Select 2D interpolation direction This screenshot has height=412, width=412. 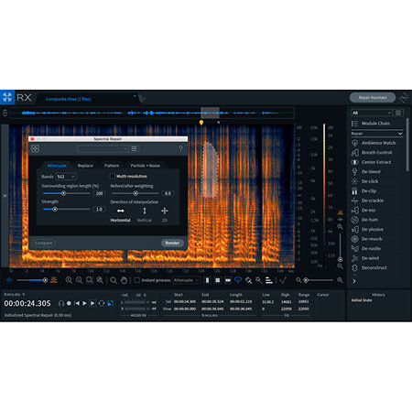[x=165, y=214]
